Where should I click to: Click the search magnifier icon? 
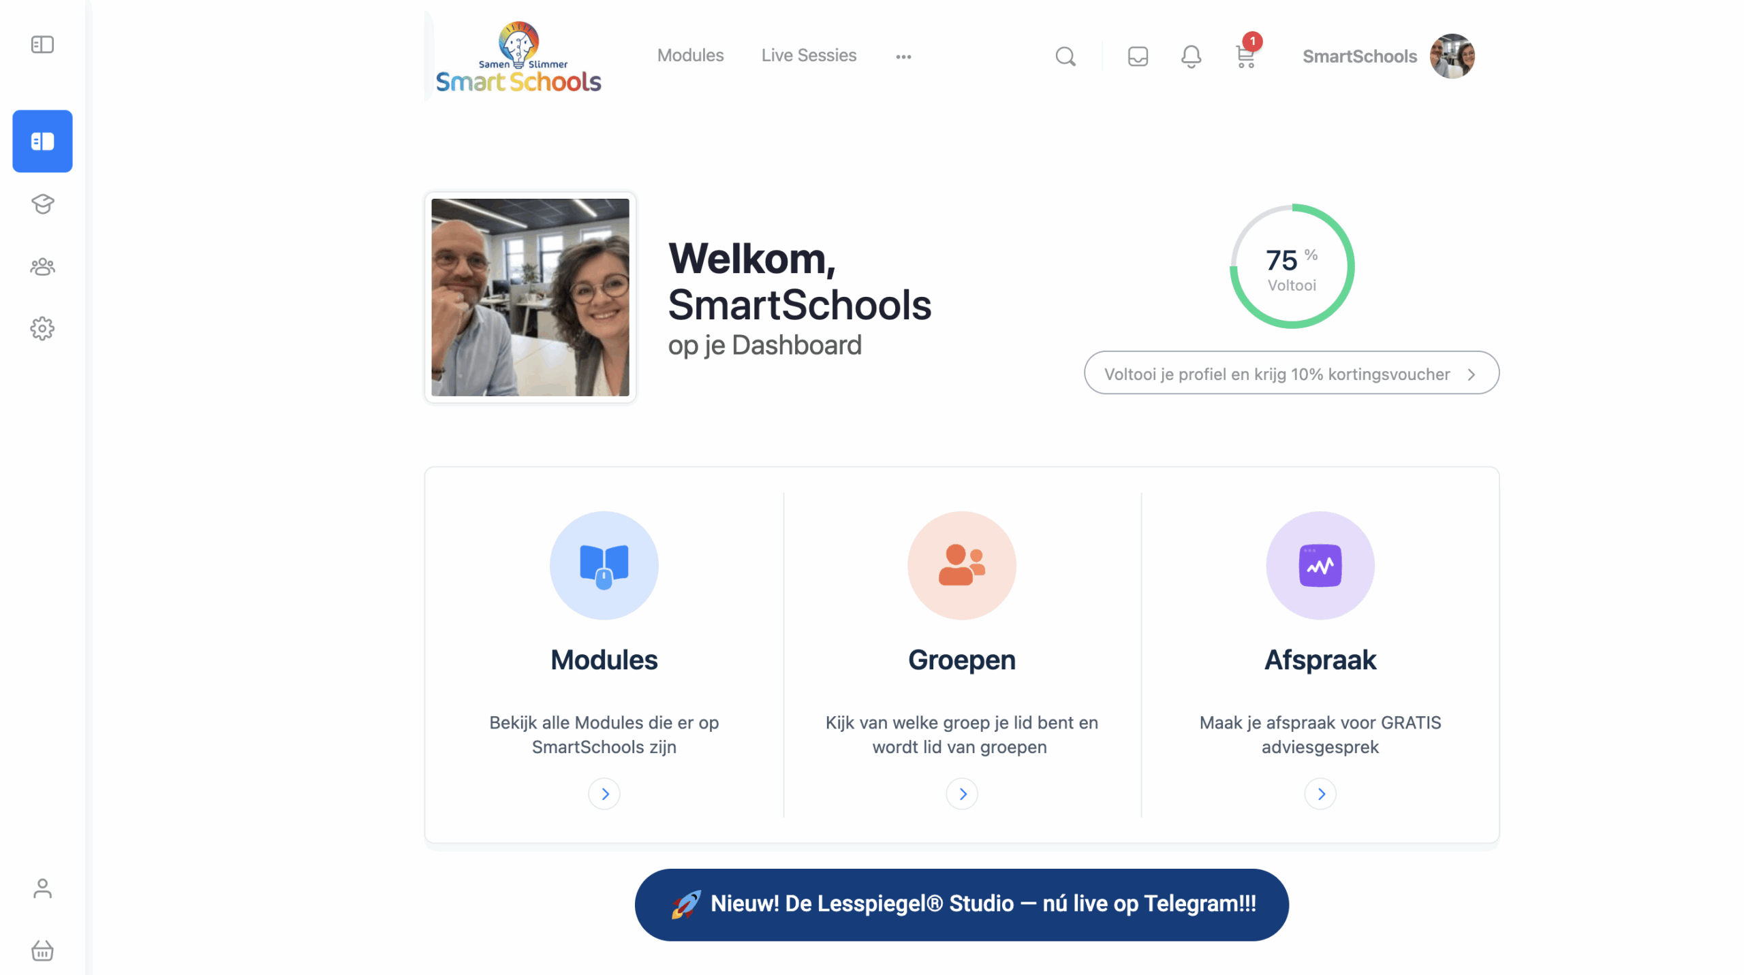1065,57
